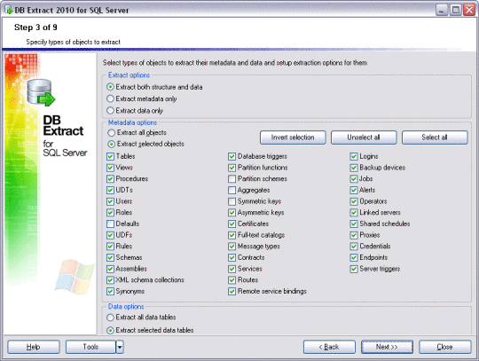This screenshot has height=361, width=479.
Task: Enable the Defaults checkbox
Action: (x=110, y=224)
